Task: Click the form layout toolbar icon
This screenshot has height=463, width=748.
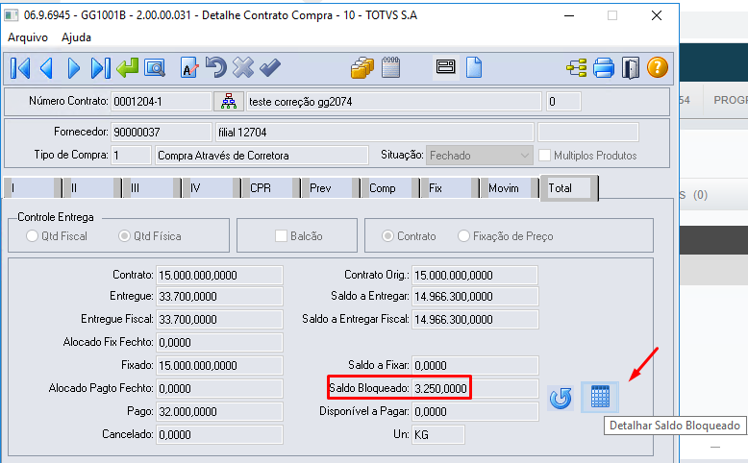Action: [x=445, y=66]
